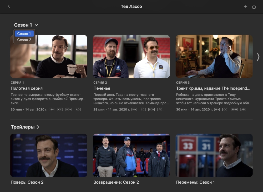
Task: Play the Серия 3 episode thumbnail
Action: (214, 56)
